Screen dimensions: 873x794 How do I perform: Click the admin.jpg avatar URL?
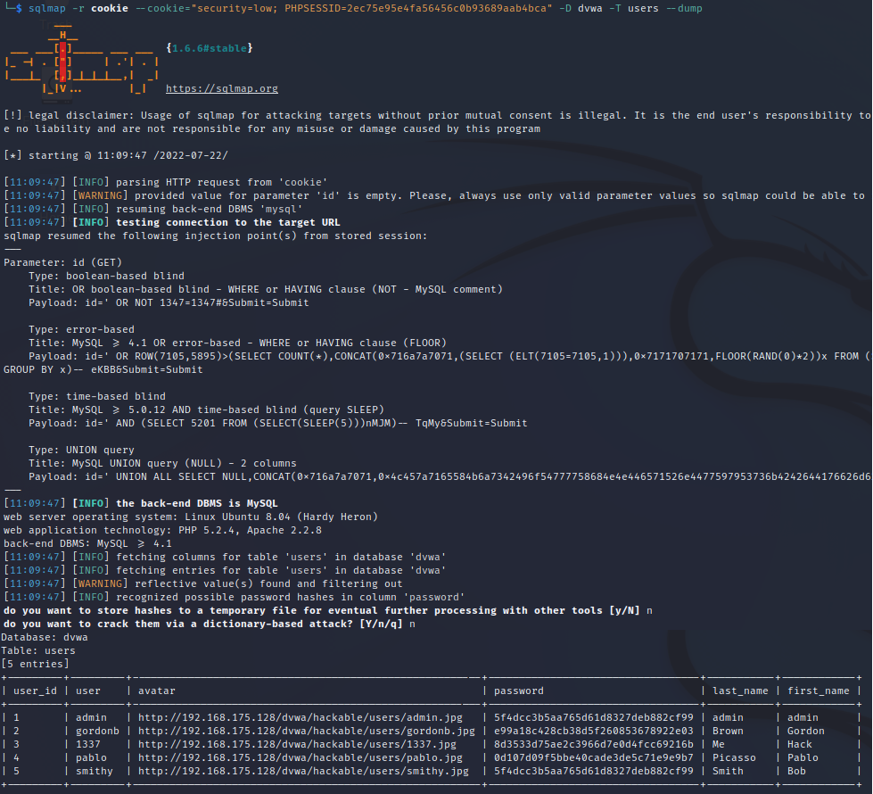[301, 717]
